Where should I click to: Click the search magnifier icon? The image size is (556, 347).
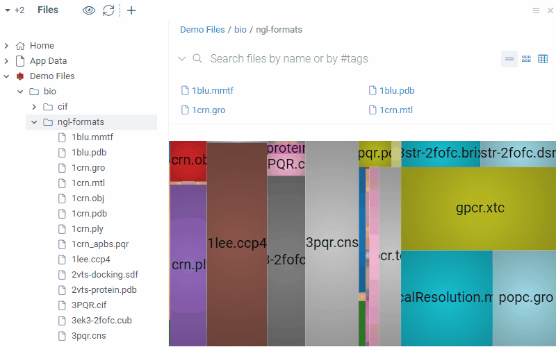(197, 58)
